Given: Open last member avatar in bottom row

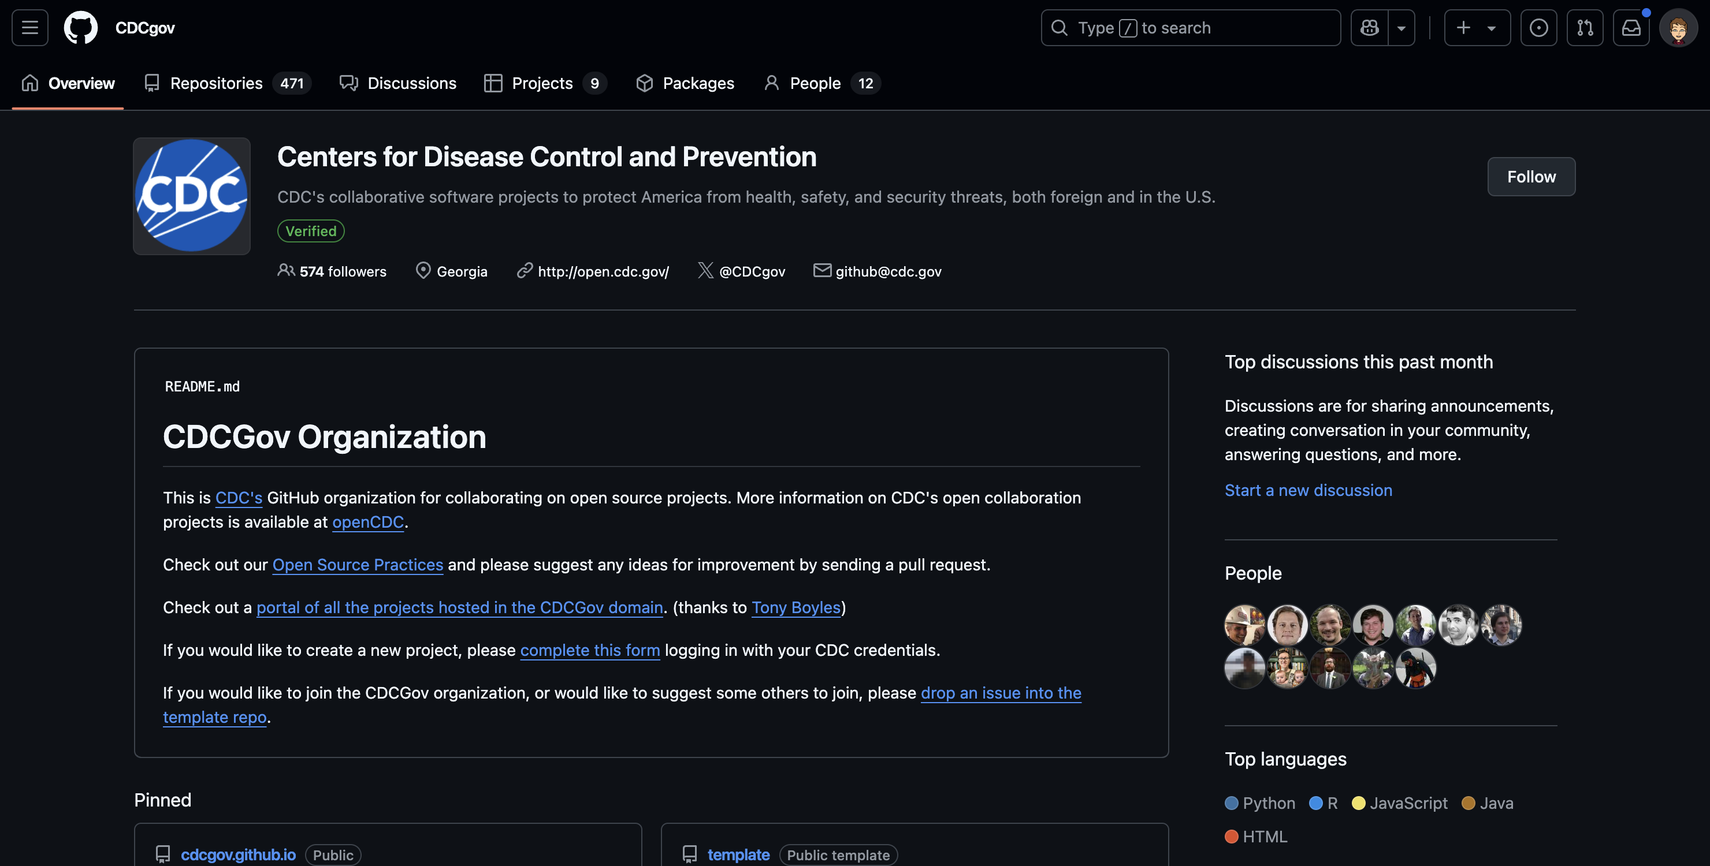Looking at the screenshot, I should point(1415,667).
